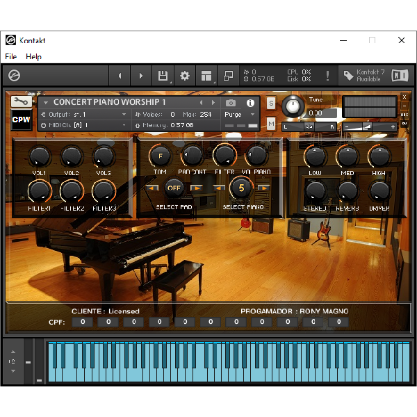Click the MED EQ knob
This screenshot has height=417, width=417.
[x=347, y=156]
